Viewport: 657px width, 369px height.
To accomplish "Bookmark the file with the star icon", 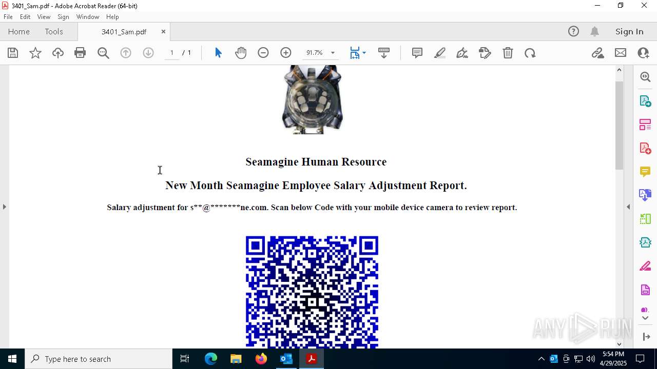I will point(35,53).
